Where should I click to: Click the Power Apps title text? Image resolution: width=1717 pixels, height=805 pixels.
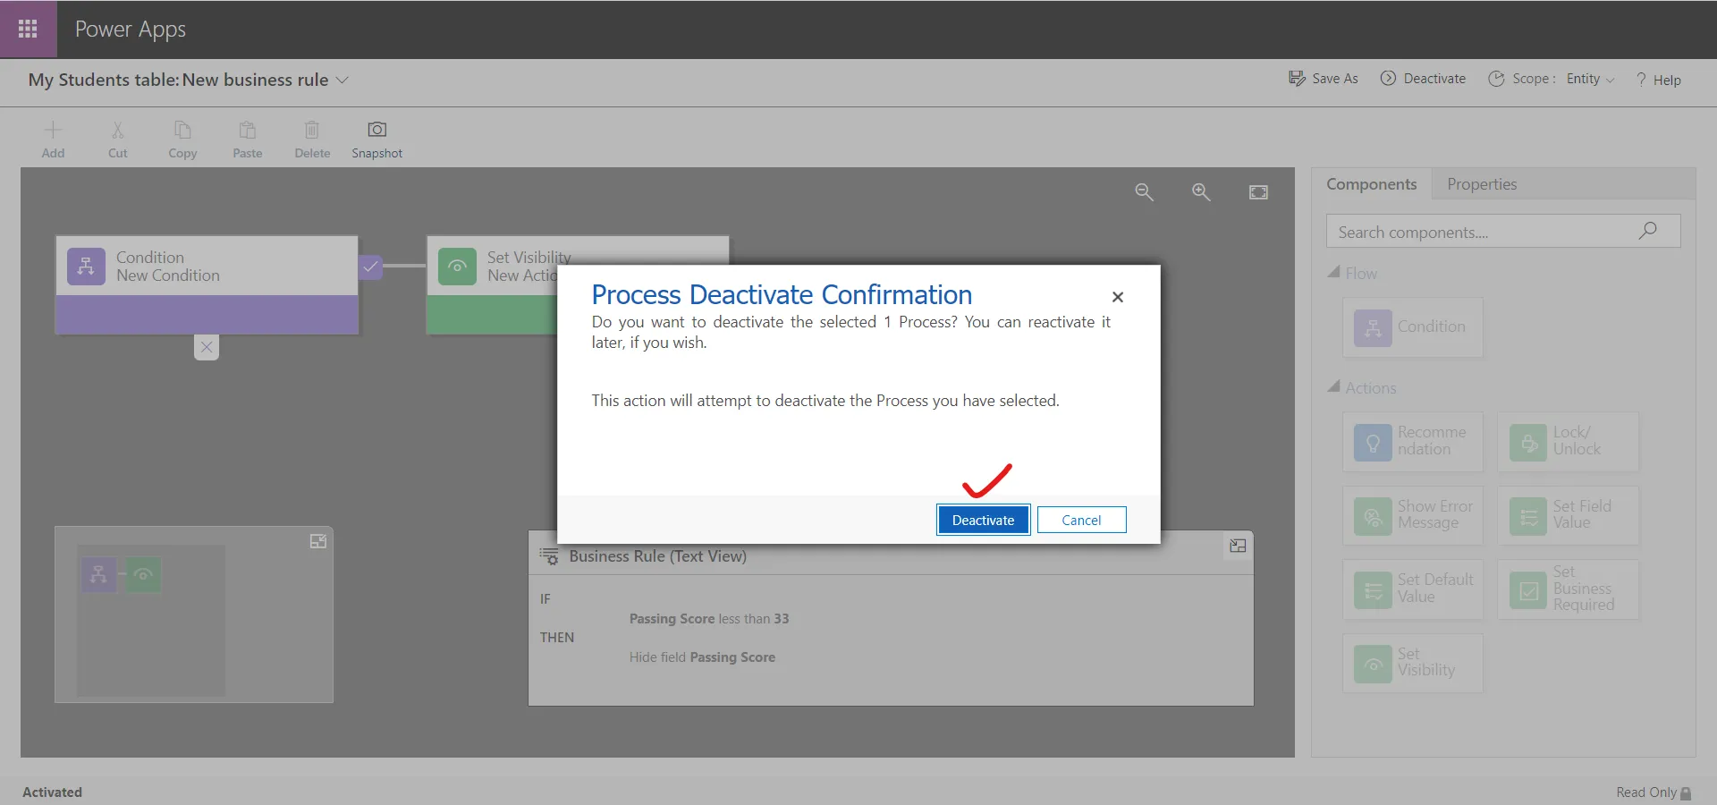click(x=131, y=30)
